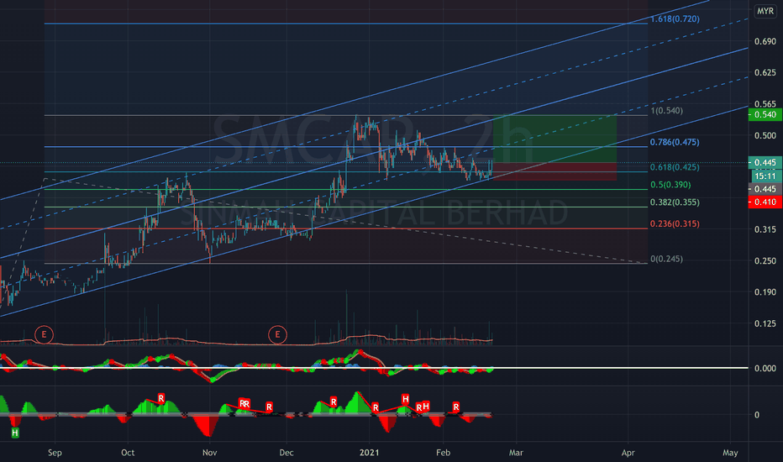
Task: Select the Fibonacci 1.618(0.720) level label
Action: tap(675, 19)
